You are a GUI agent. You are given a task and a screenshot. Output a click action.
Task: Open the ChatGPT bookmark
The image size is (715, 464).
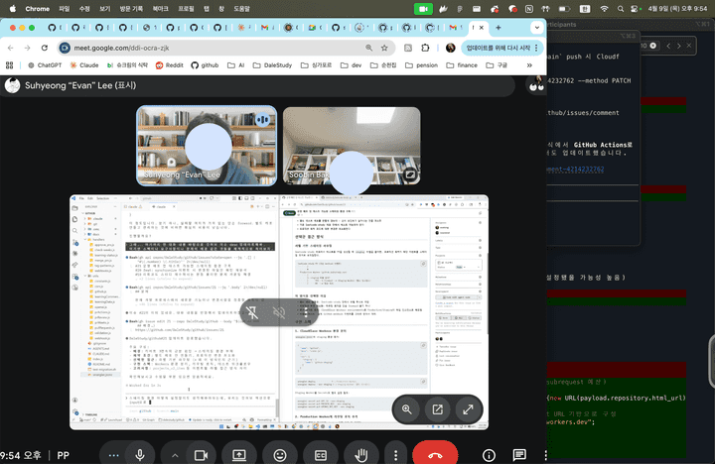tap(45, 65)
